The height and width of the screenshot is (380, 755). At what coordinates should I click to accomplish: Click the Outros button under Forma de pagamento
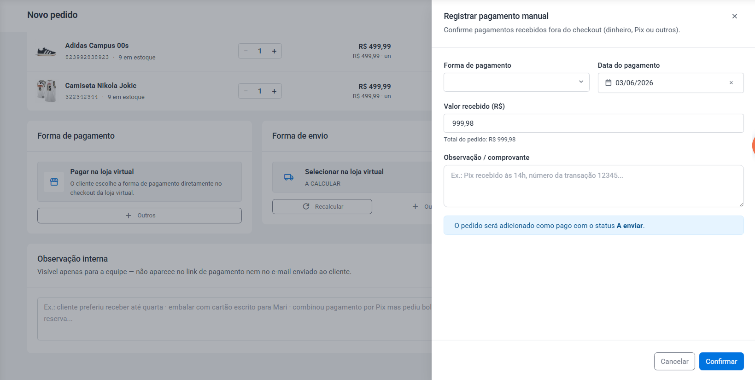(140, 216)
